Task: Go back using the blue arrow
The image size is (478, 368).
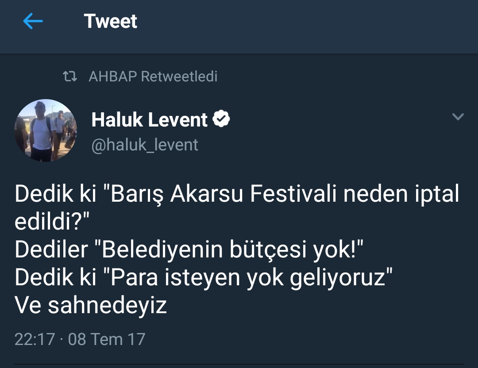Action: point(33,21)
